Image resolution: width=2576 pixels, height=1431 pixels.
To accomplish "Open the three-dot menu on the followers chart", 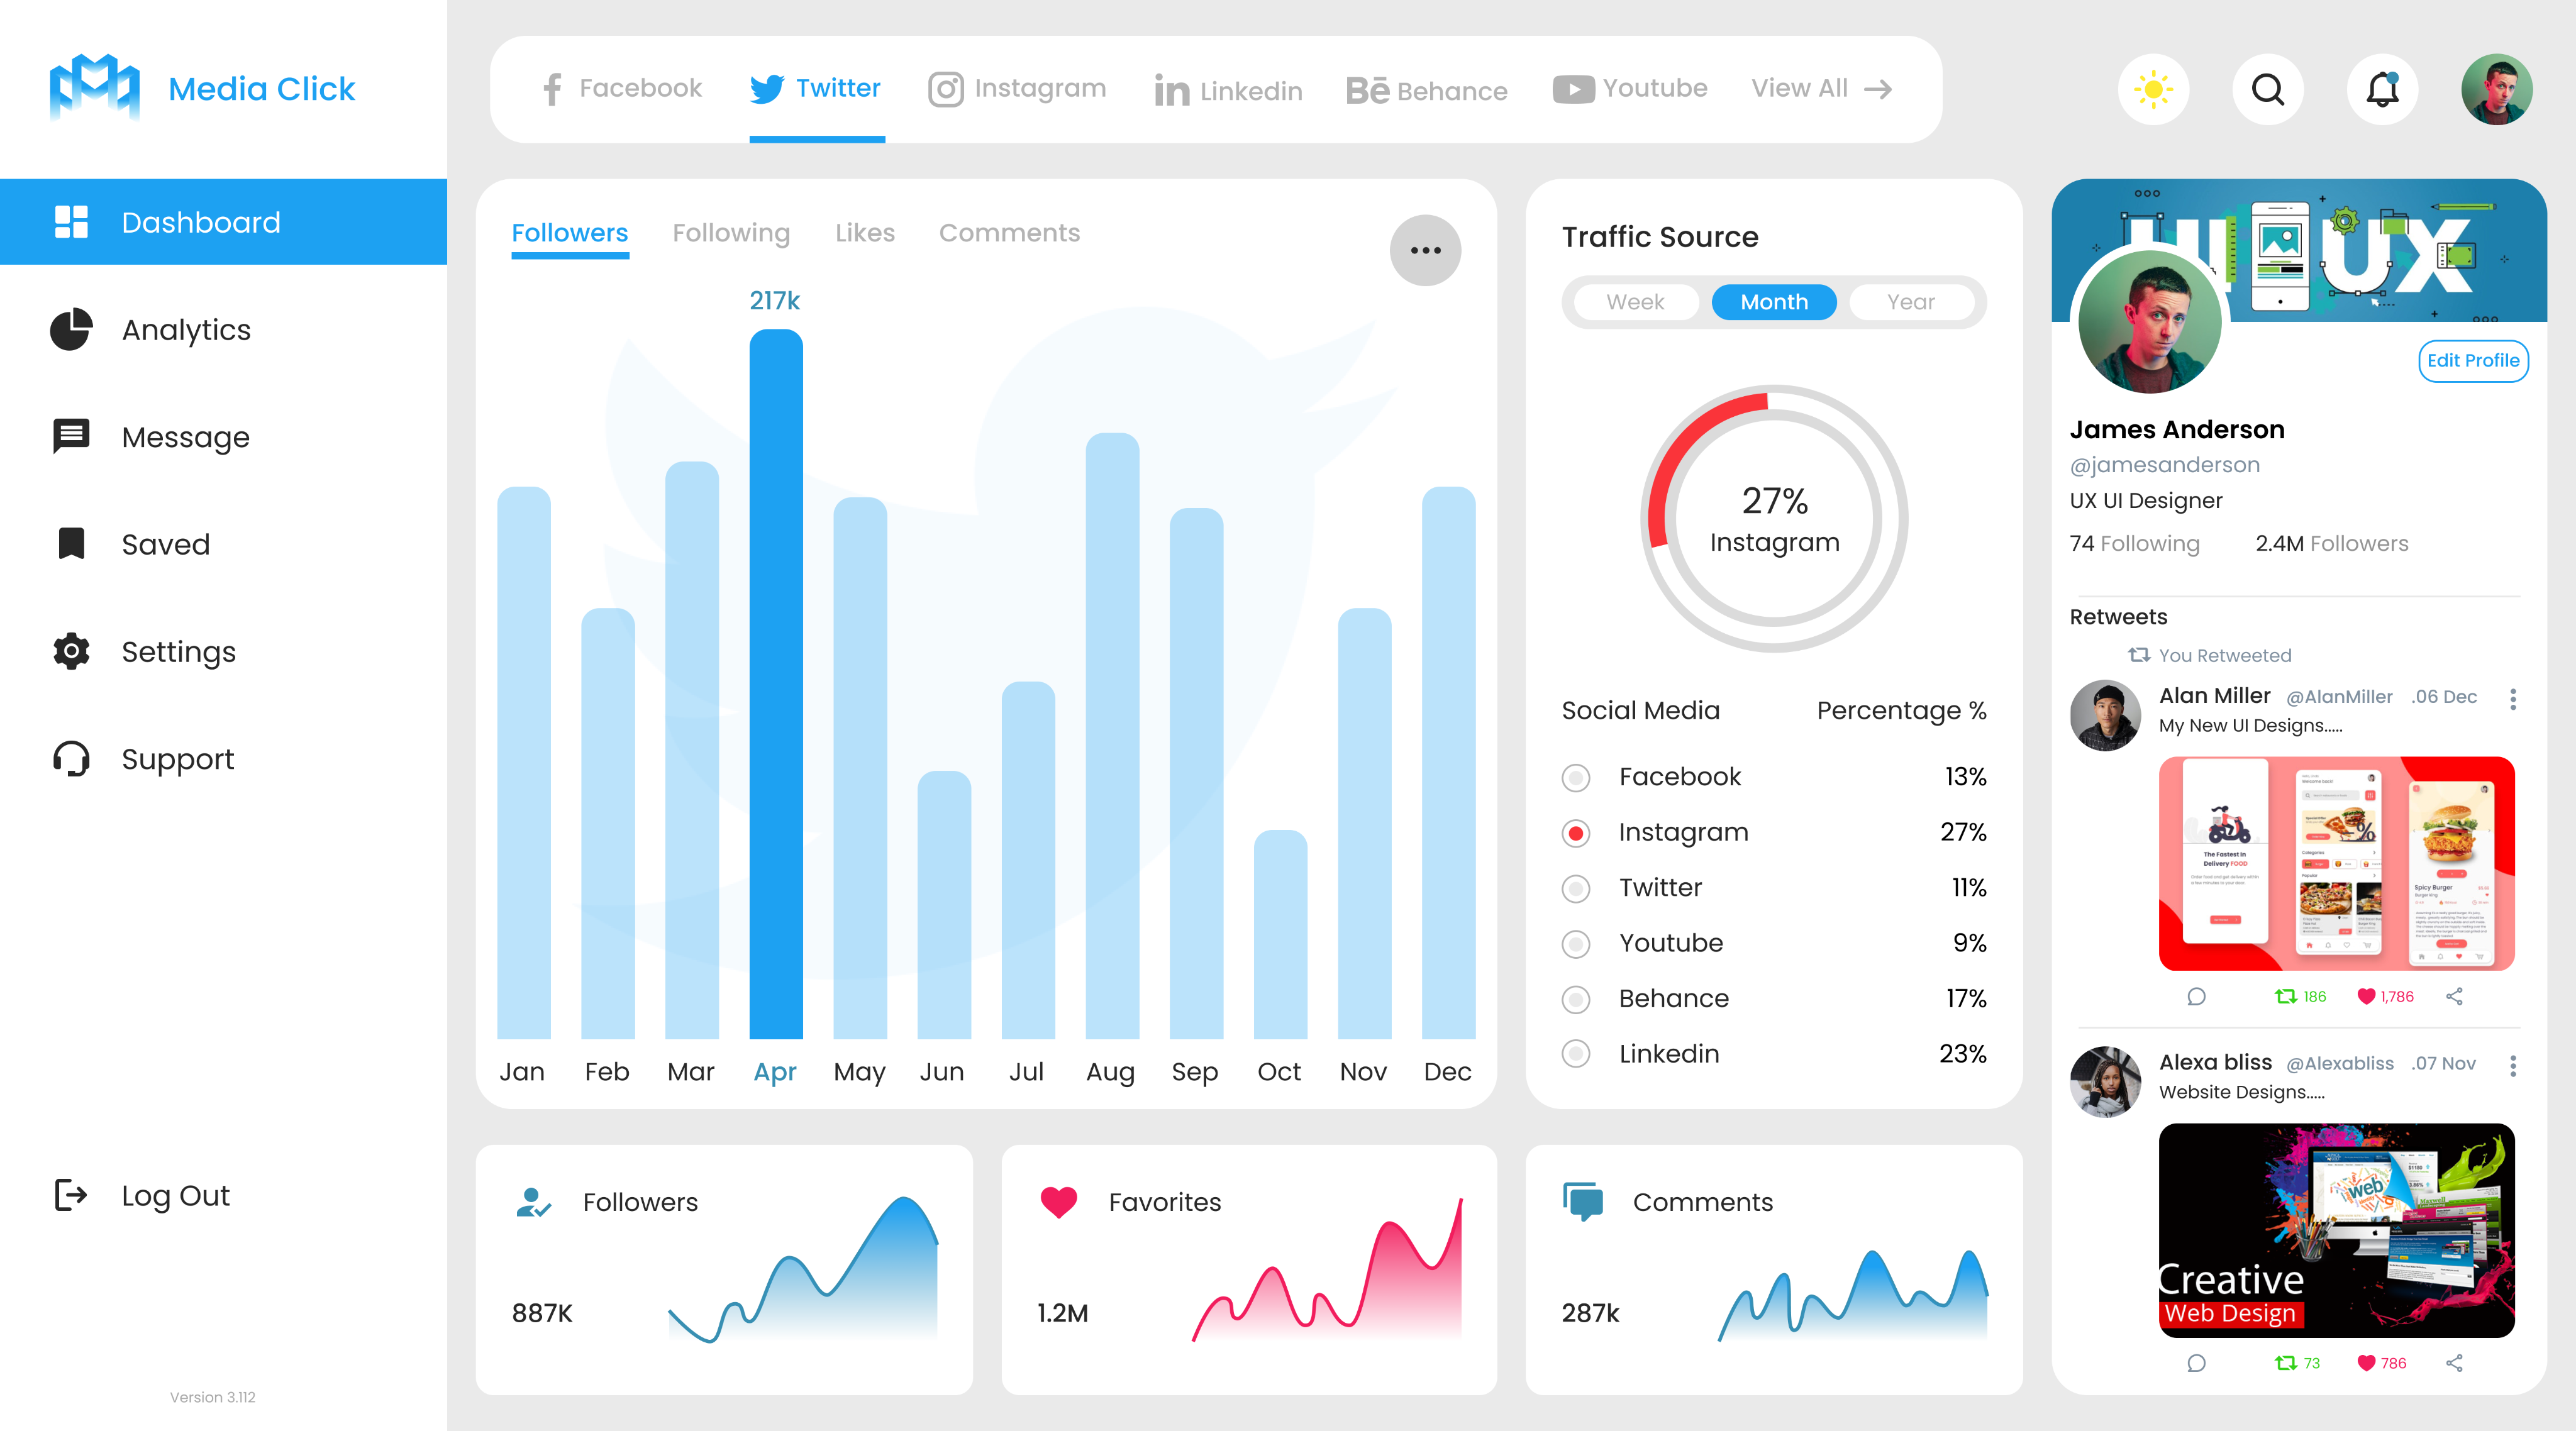I will (x=1425, y=250).
